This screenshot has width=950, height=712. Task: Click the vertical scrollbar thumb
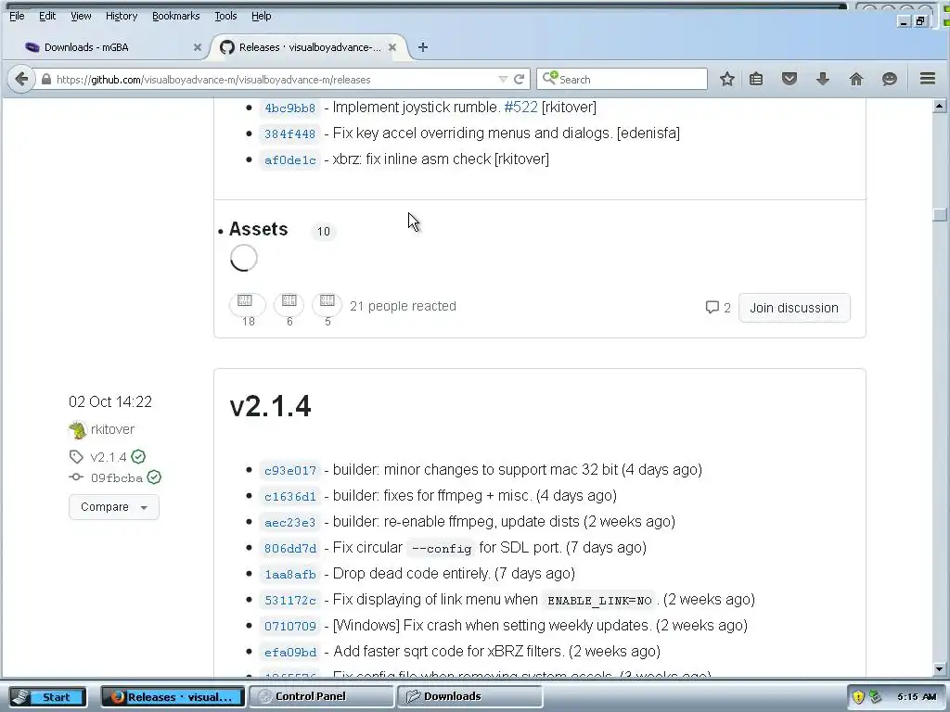pos(939,215)
